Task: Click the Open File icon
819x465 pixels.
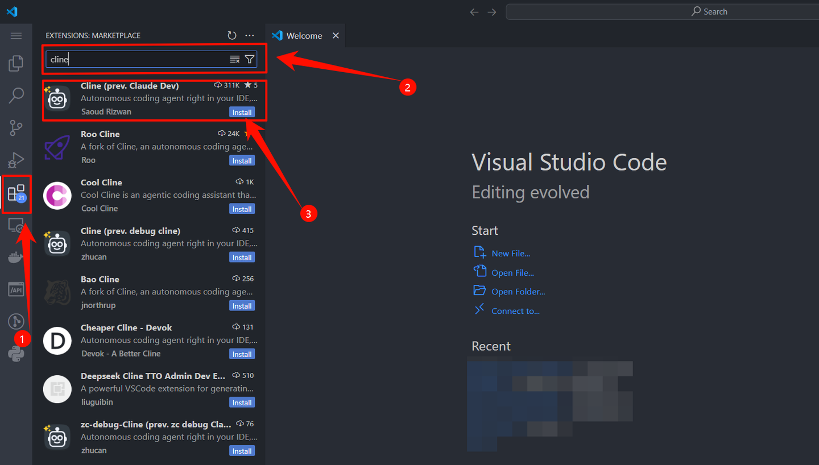Action: [x=479, y=271]
